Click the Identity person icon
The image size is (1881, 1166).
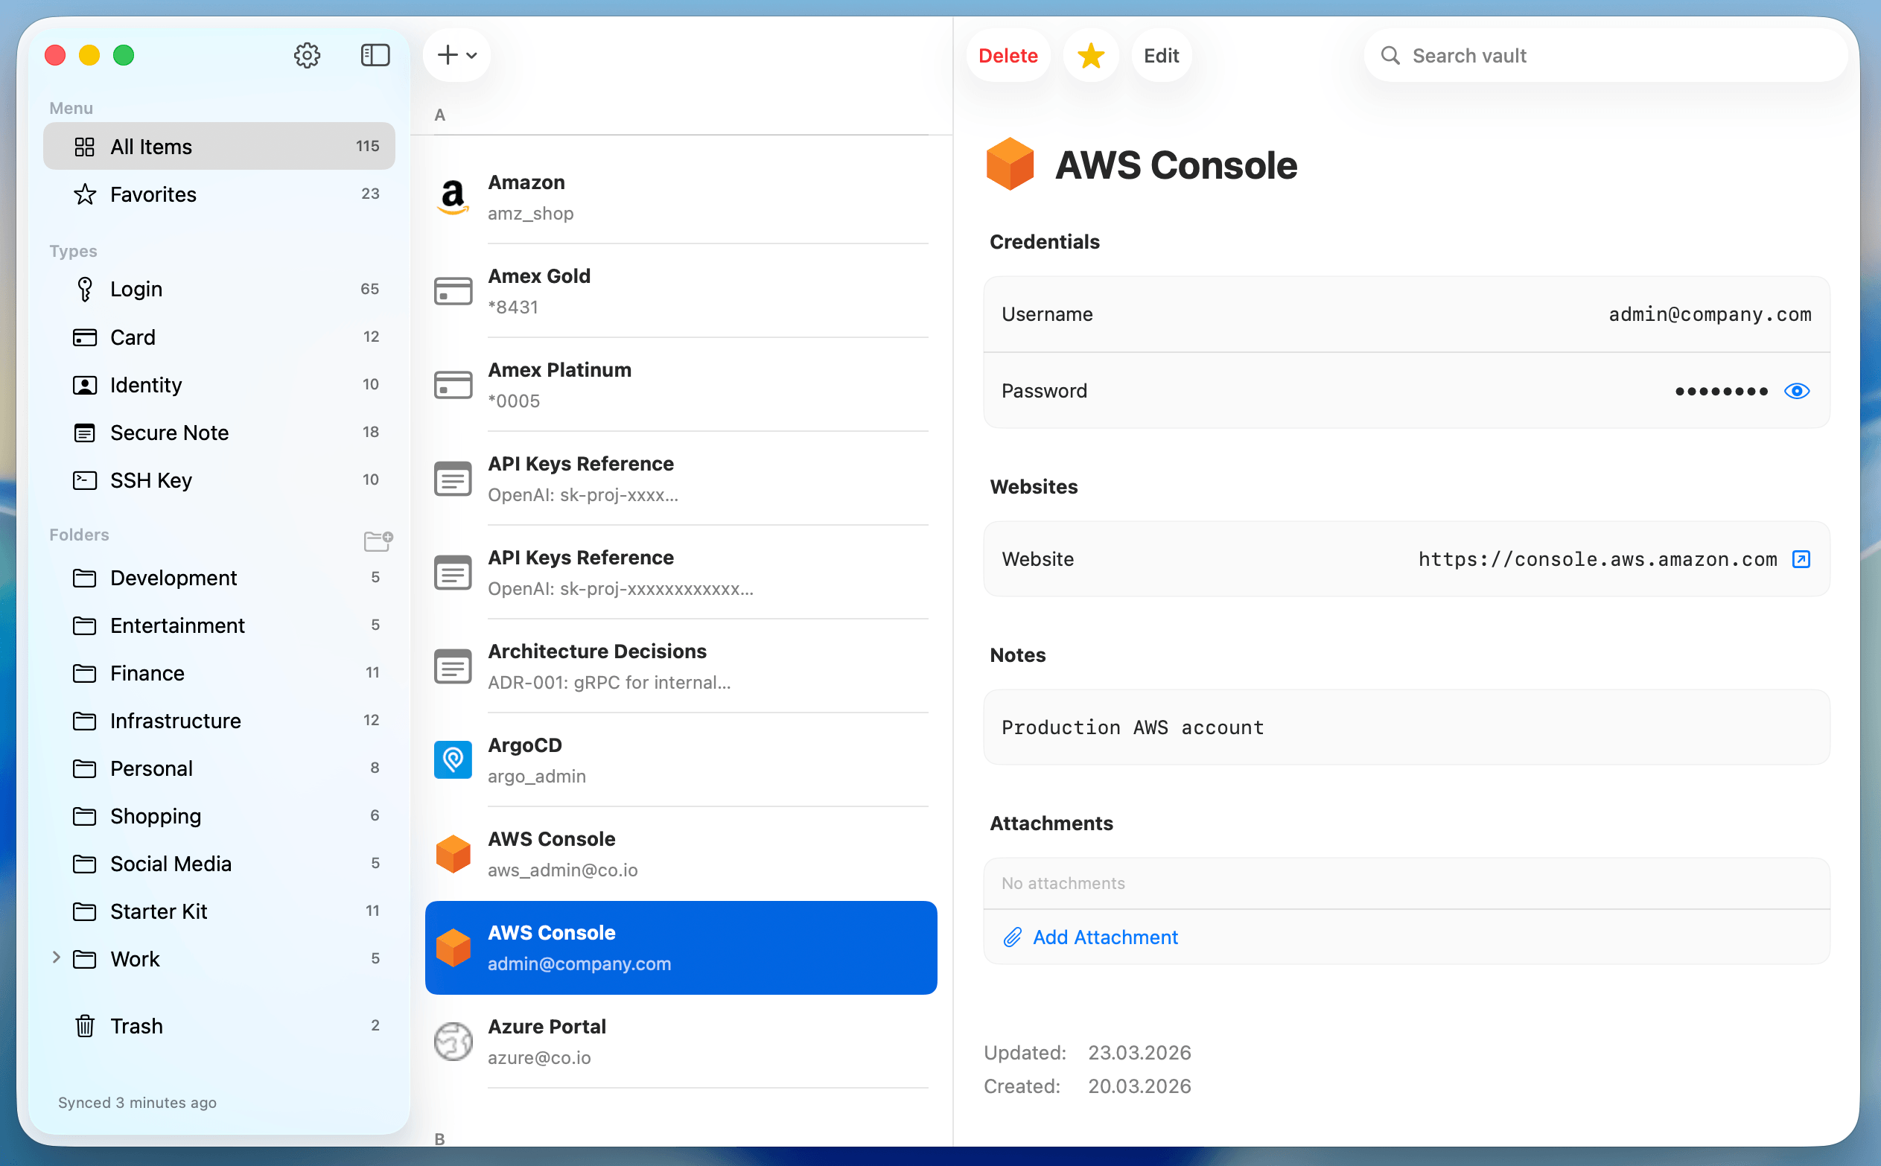click(x=85, y=385)
